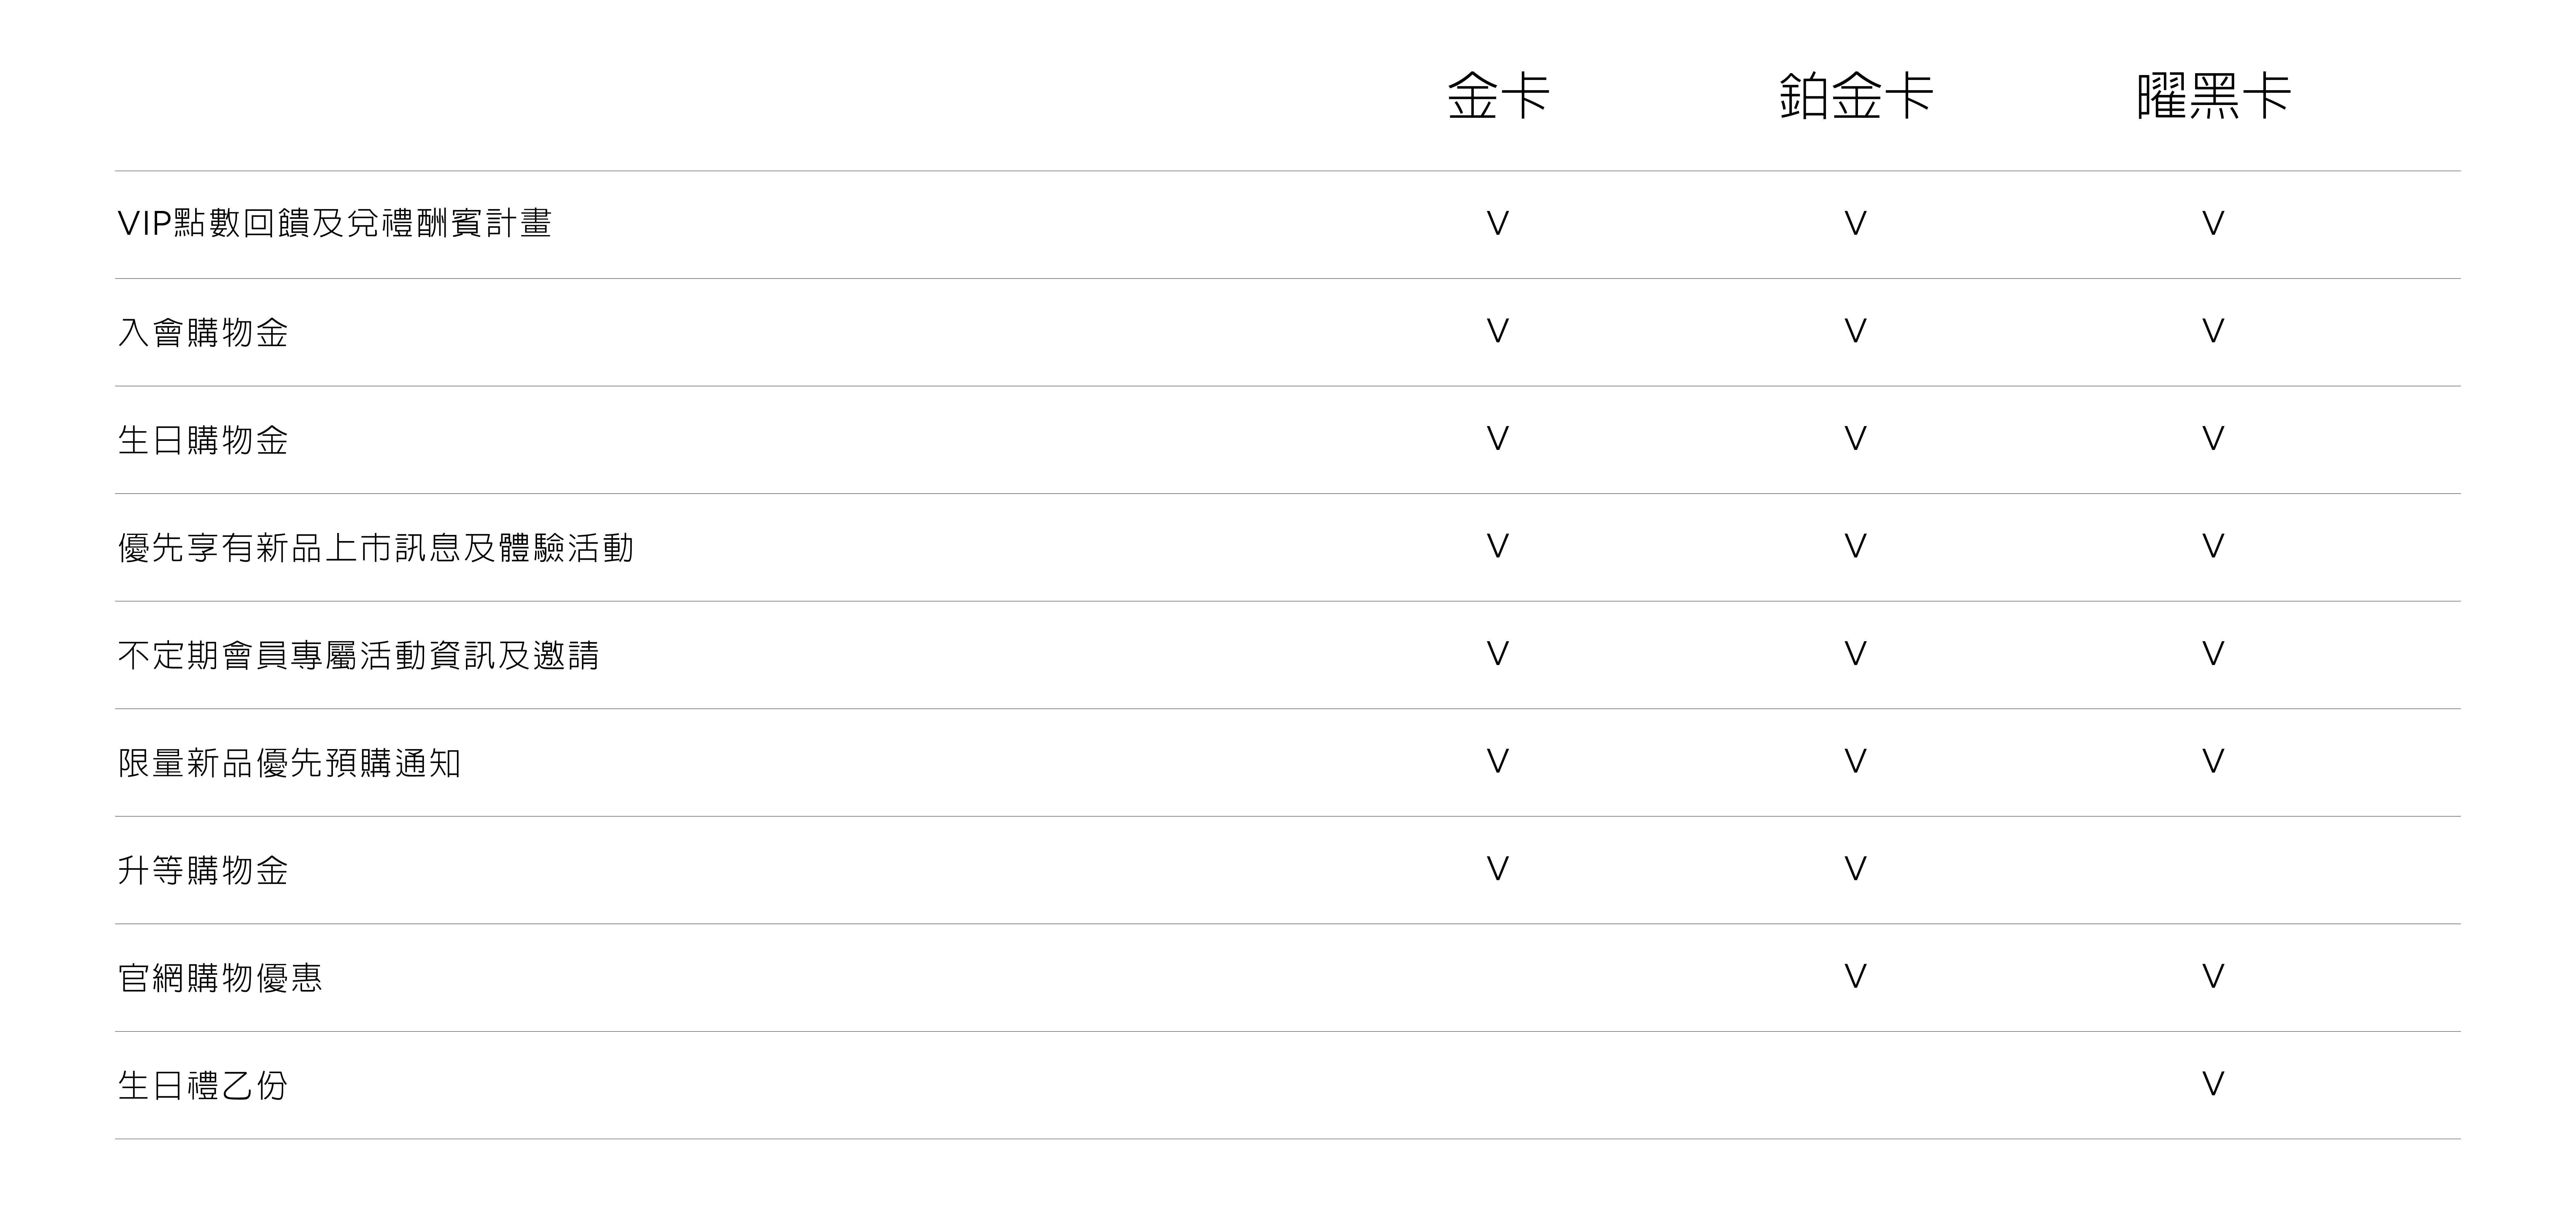Click the 金卡 checkmark for VIP點數回饋及兌禮酬賓計畫
Viewport: 2576px width, 1208px height.
point(1497,223)
